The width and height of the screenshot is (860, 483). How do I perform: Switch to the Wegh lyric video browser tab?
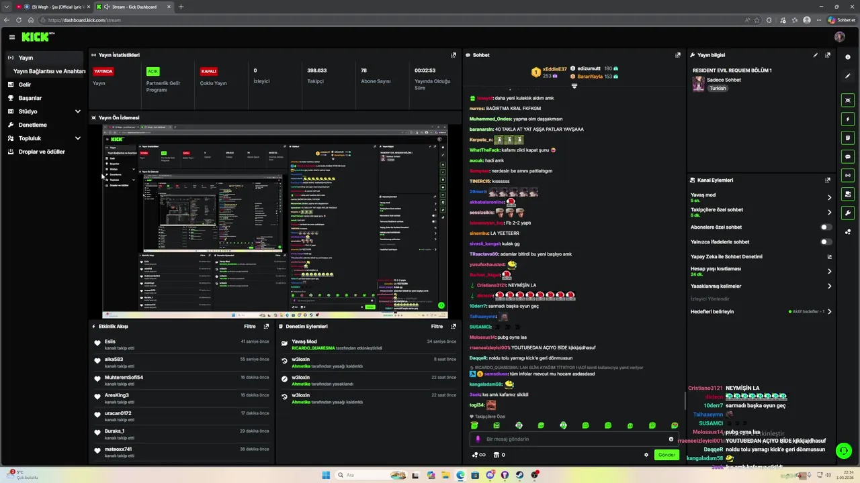[52, 7]
